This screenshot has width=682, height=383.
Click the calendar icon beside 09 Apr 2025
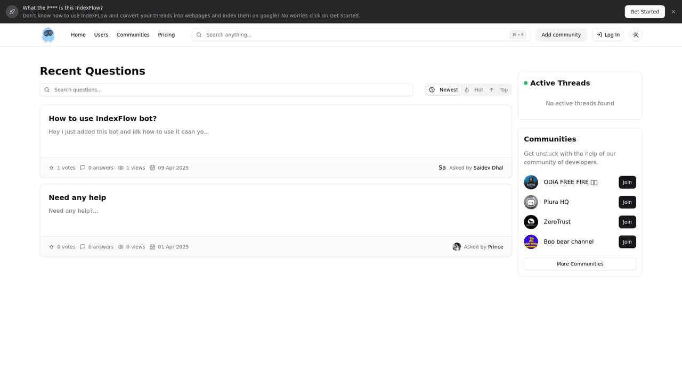152,168
